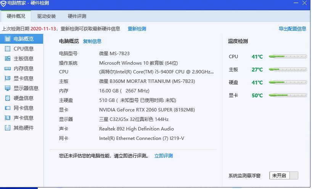The width and height of the screenshot is (312, 189).
Task: Click the 显示器信息 monitor icon
Action: pos(7,88)
